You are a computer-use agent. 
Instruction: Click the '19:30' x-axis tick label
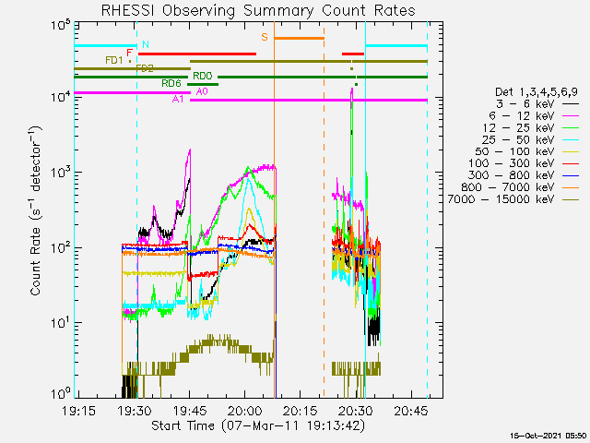point(135,411)
